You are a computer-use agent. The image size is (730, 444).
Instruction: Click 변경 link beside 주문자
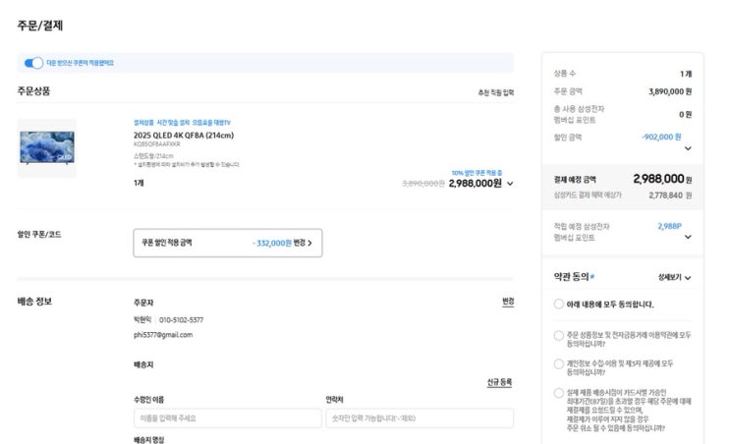pos(507,302)
